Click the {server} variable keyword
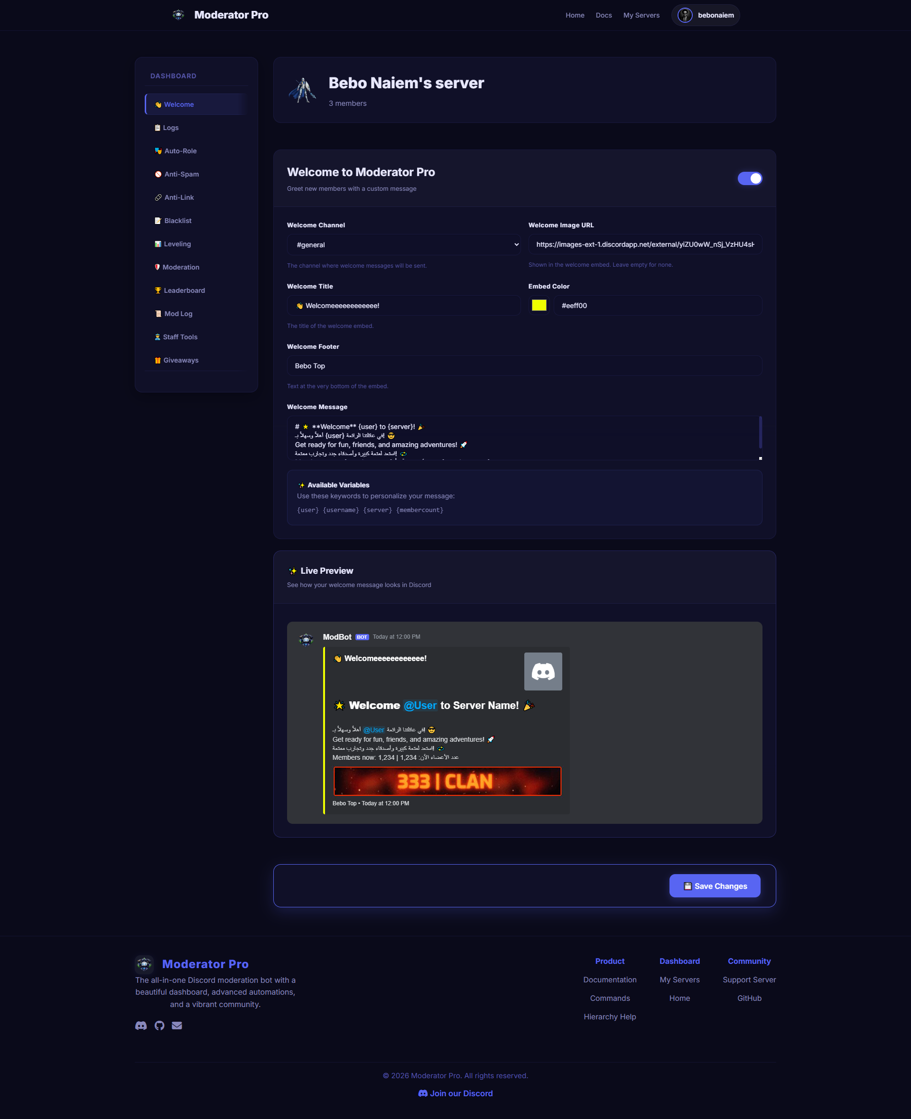Viewport: 911px width, 1119px height. click(377, 510)
